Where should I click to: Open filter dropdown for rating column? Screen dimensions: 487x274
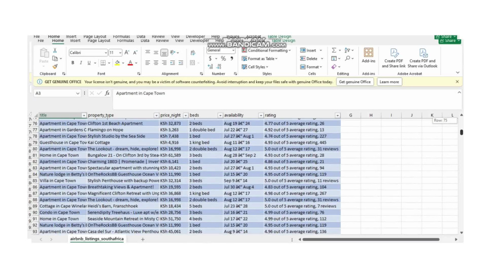click(x=337, y=115)
